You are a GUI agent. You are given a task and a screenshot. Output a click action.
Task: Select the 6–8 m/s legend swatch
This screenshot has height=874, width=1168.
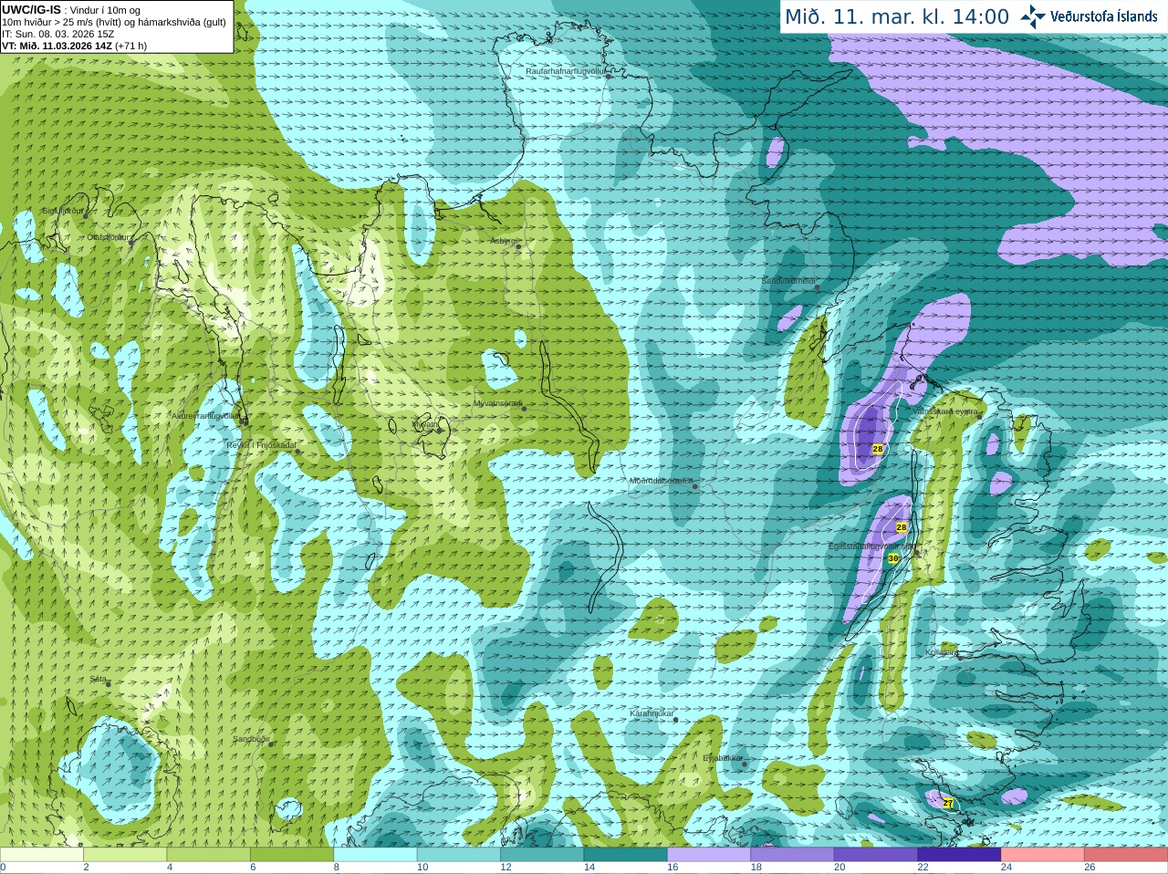coord(292,855)
